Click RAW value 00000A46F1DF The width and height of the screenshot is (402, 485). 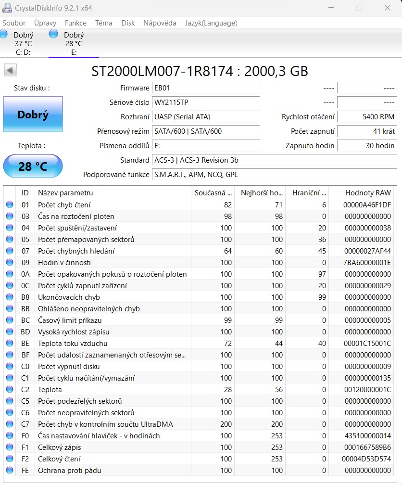tap(367, 205)
